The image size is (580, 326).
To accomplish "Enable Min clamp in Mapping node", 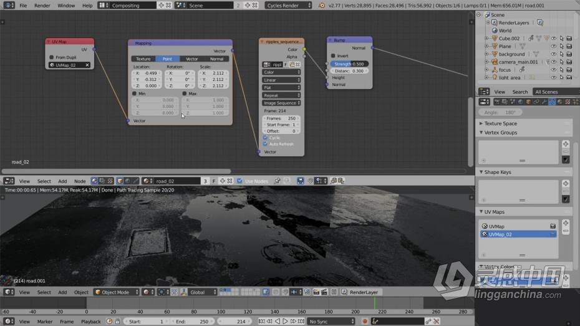I will (x=134, y=93).
